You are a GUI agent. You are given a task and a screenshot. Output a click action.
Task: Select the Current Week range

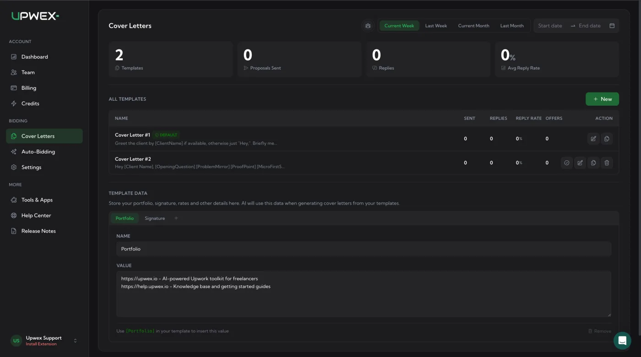(x=399, y=26)
